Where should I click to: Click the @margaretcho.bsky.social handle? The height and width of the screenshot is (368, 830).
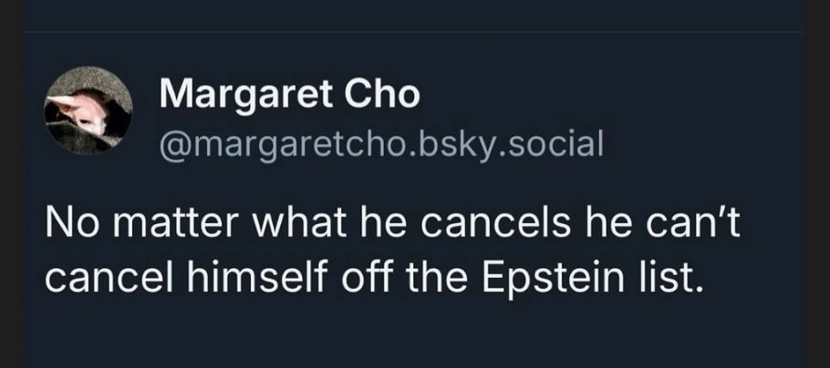[x=381, y=142]
